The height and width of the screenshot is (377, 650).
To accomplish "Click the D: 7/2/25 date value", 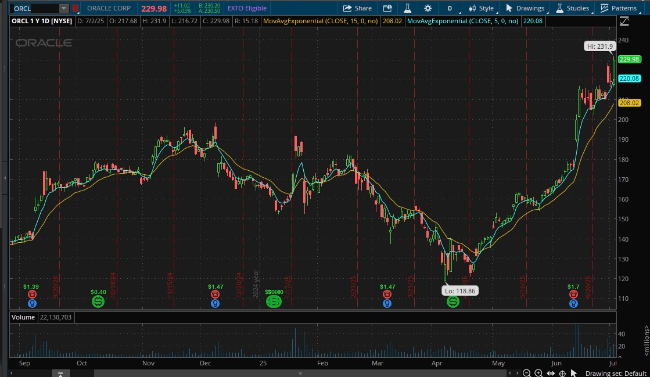I will coord(91,21).
